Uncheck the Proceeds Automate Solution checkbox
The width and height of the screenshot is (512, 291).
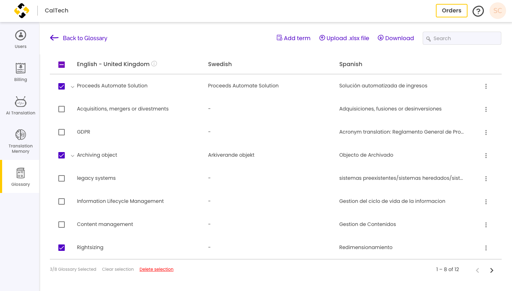coord(62,86)
